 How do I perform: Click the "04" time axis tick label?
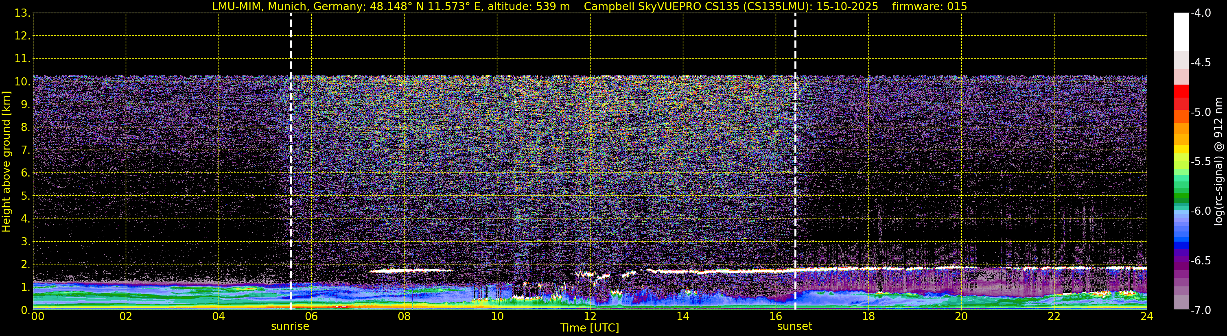[219, 316]
